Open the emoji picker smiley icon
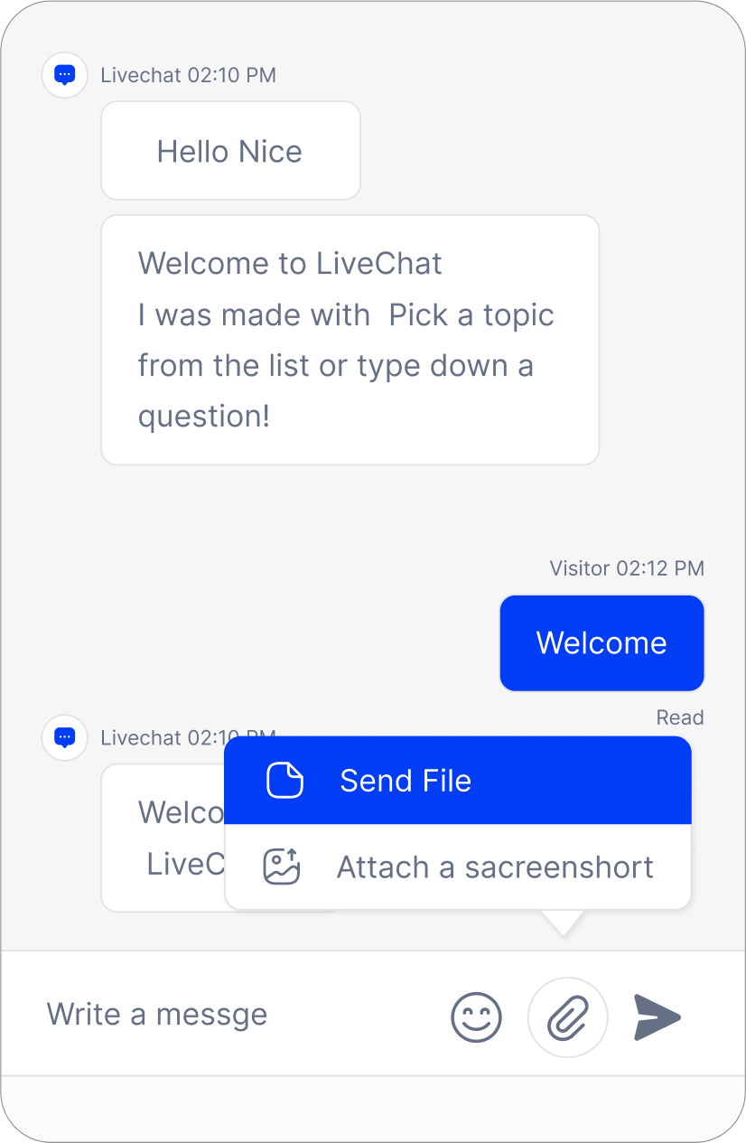 [x=476, y=1017]
